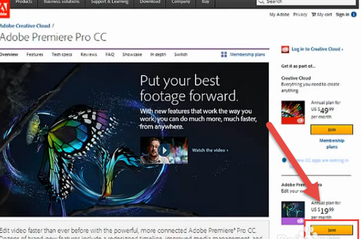Open the Privacy link

(300, 15)
